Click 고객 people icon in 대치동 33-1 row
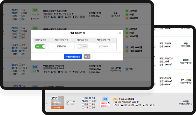The image size is (196, 115). [x=68, y=17]
